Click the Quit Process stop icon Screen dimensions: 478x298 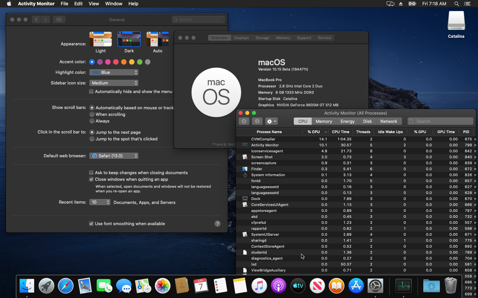(x=244, y=122)
